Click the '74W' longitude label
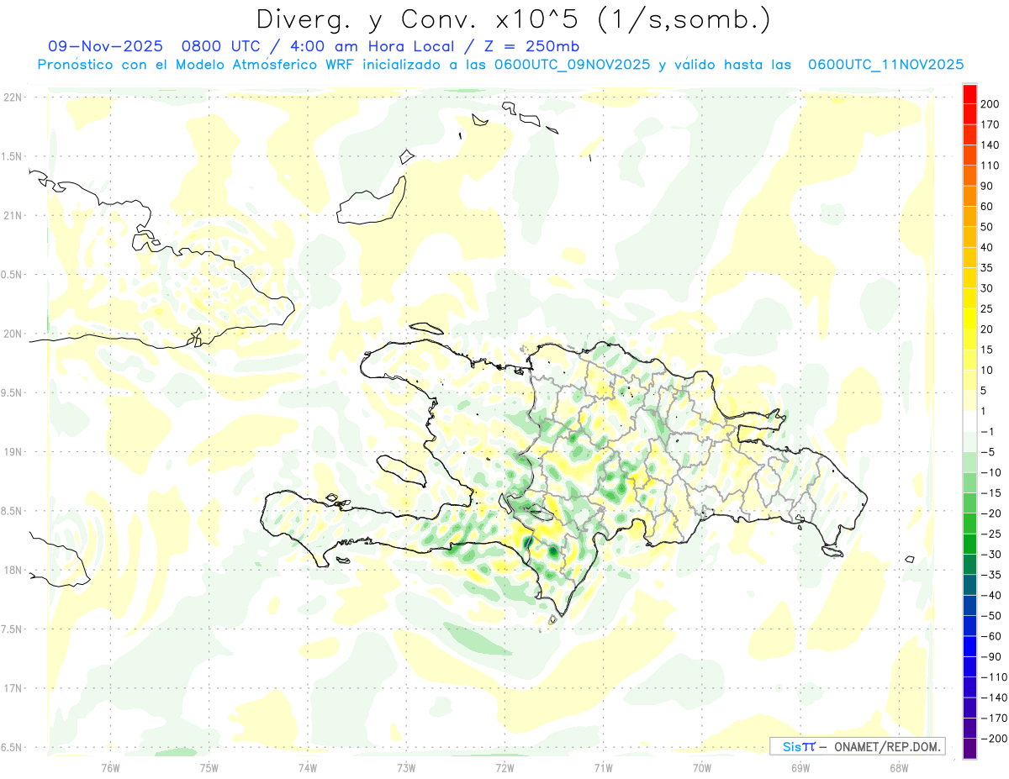This screenshot has height=779, width=1009. pyautogui.click(x=307, y=767)
